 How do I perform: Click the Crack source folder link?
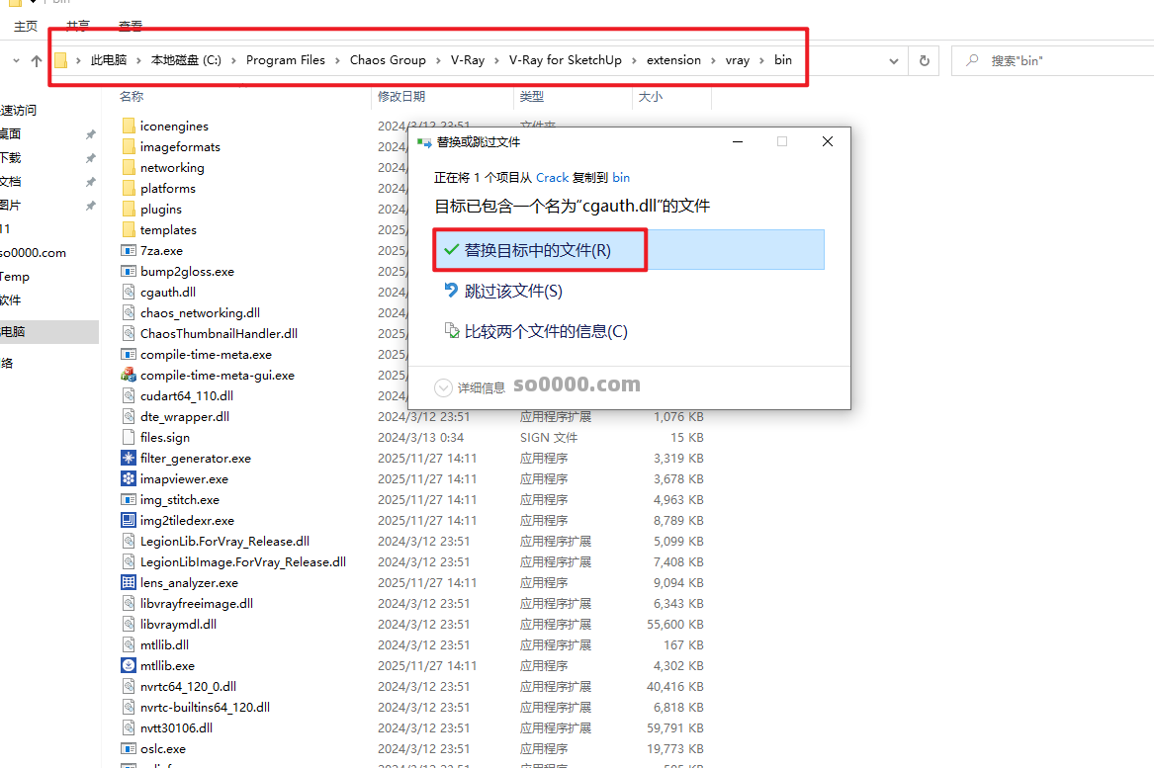pos(552,178)
